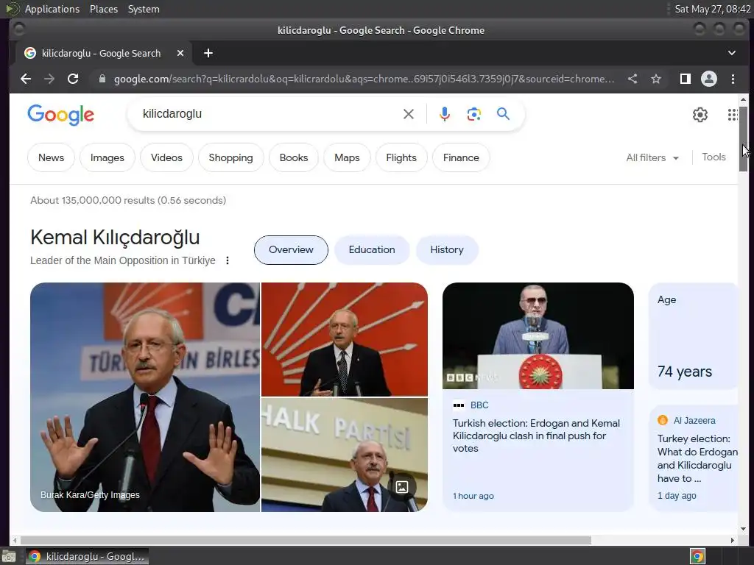The image size is (754, 565).
Task: Open a new browser tab
Action: 208,53
